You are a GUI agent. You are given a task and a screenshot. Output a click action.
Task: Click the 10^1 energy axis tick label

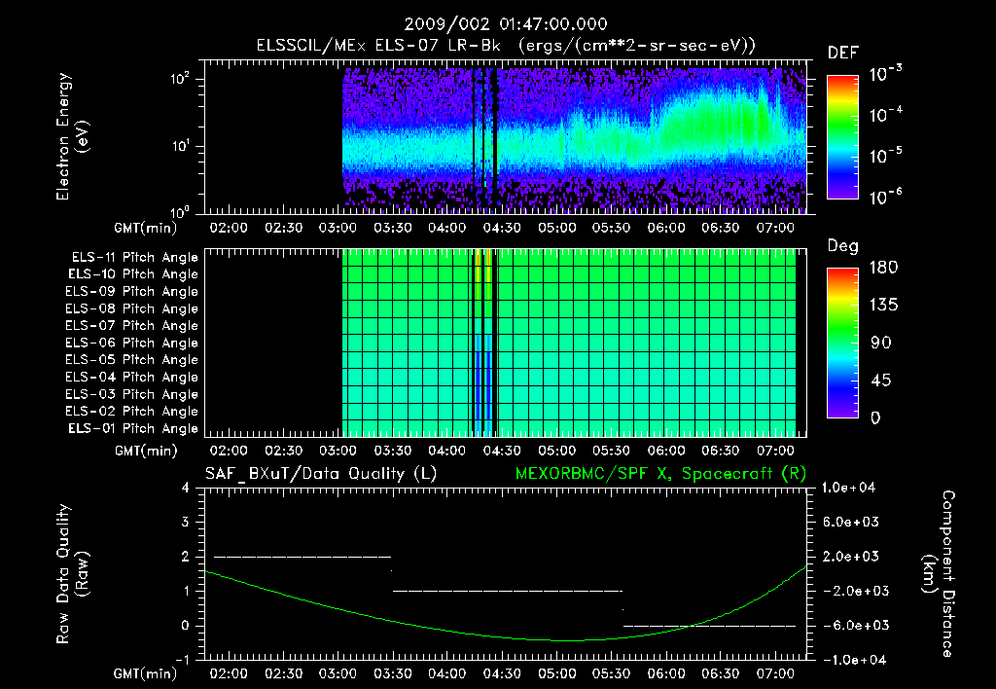coord(180,146)
